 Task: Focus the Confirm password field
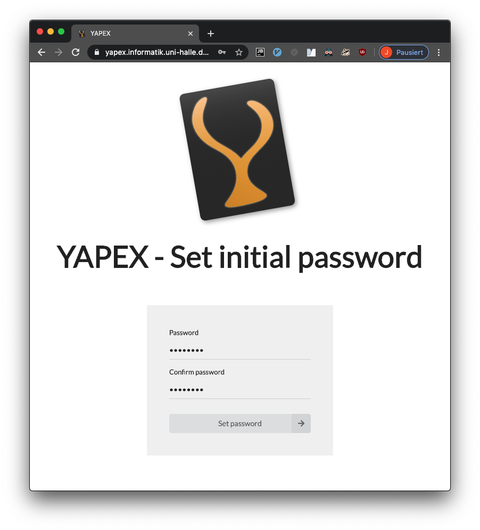pyautogui.click(x=239, y=389)
